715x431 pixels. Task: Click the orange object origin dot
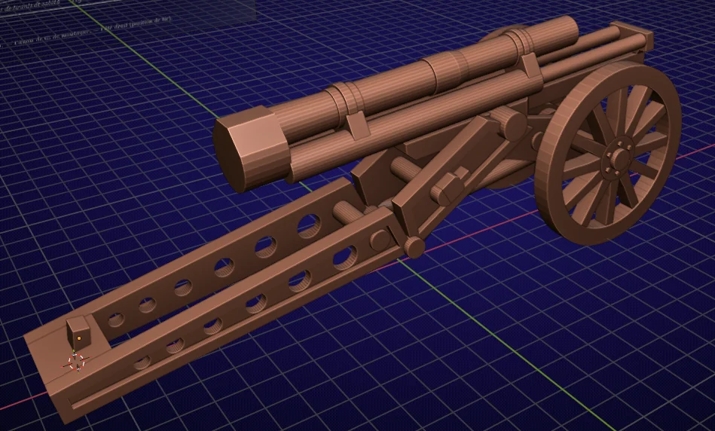pos(79,339)
